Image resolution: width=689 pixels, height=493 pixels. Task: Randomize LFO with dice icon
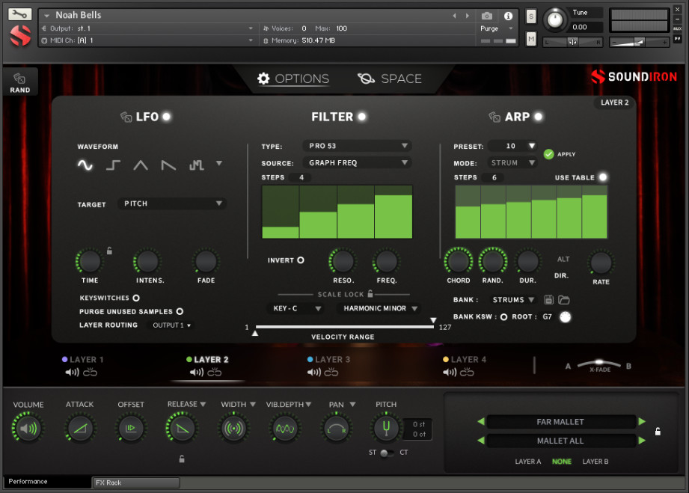(126, 117)
